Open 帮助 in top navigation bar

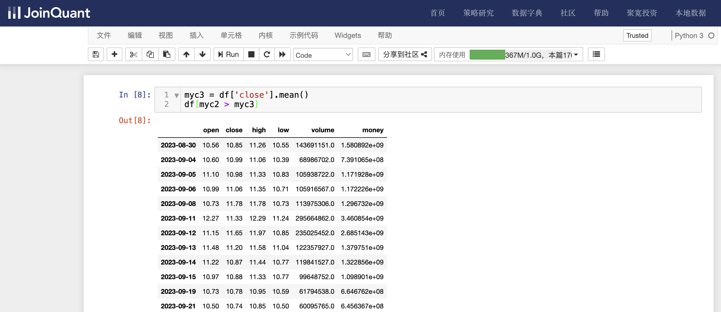click(601, 13)
